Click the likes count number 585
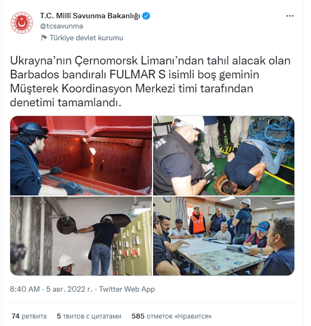This screenshot has height=326, width=311. pos(138,316)
